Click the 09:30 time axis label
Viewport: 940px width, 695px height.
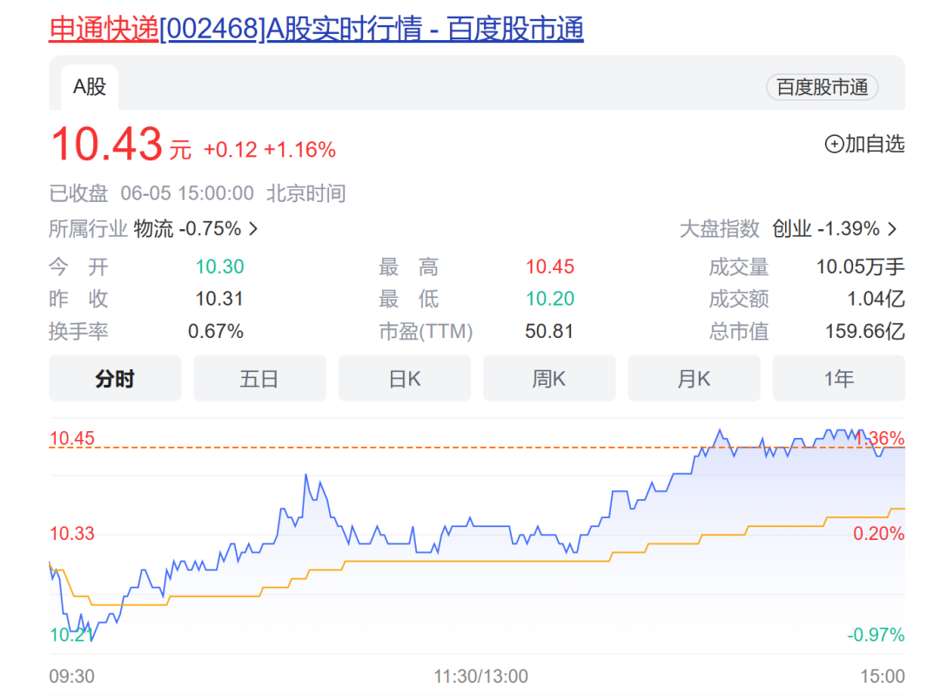pyautogui.click(x=72, y=677)
